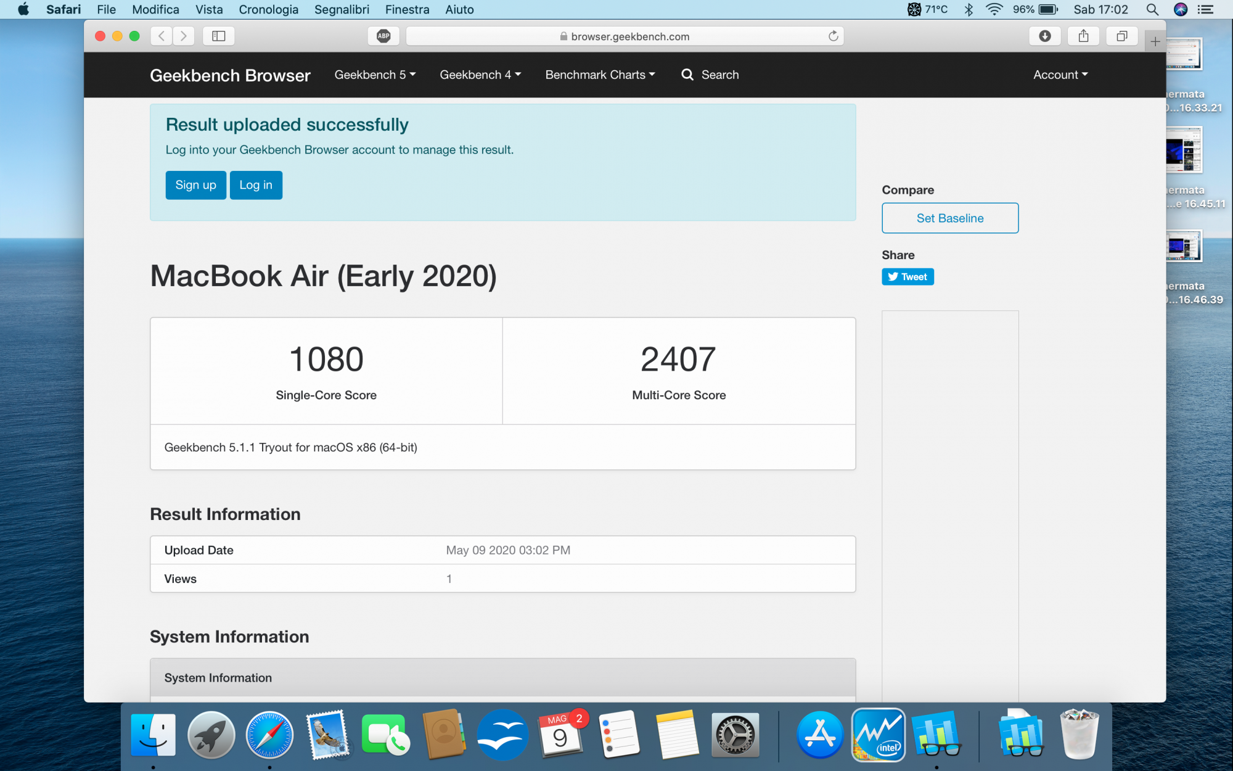Open the Aiuto menu

point(459,9)
